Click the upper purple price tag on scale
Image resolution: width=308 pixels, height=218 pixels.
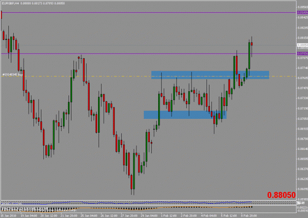(x=303, y=13)
